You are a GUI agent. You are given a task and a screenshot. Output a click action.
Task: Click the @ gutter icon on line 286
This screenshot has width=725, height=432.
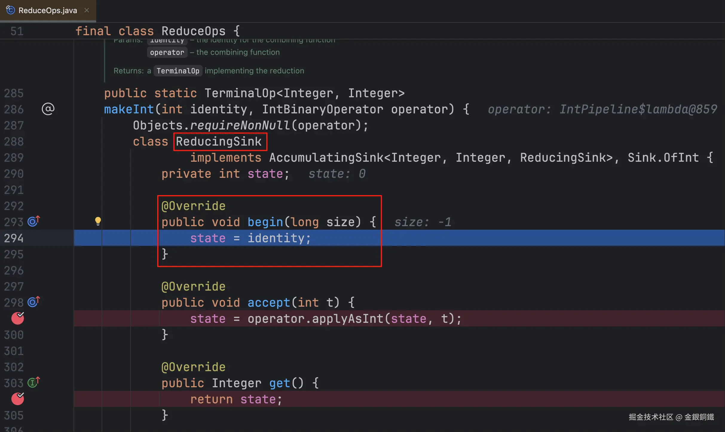48,109
